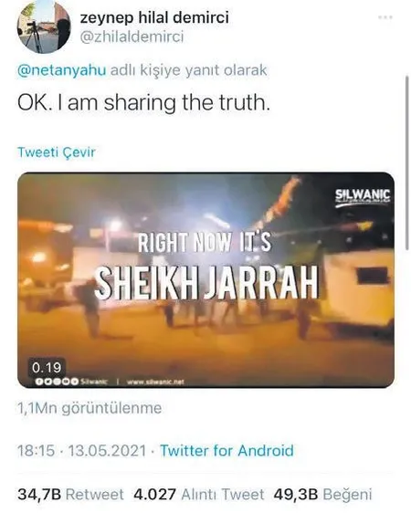The image size is (411, 513).
Task: Click the 'adlı kişiye yanıt olarak' reply label
Action: click(188, 70)
